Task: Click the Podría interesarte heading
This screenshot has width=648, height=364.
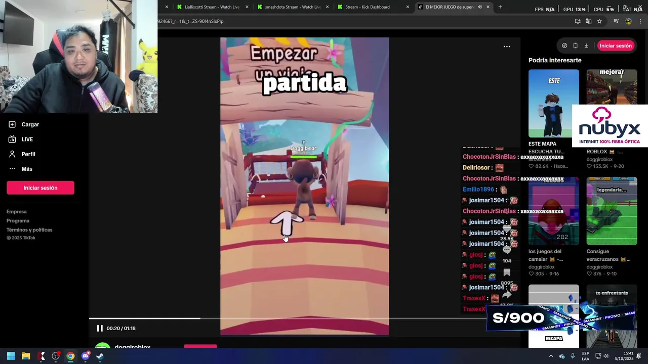Action: point(555,60)
